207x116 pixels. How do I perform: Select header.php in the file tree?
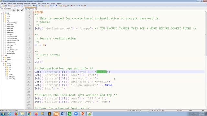click(10, 32)
